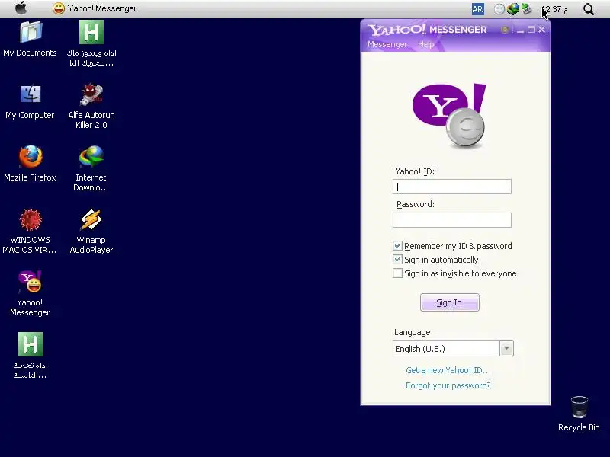Image resolution: width=610 pixels, height=457 pixels.
Task: Click the globe network tray icon
Action: pos(512,9)
